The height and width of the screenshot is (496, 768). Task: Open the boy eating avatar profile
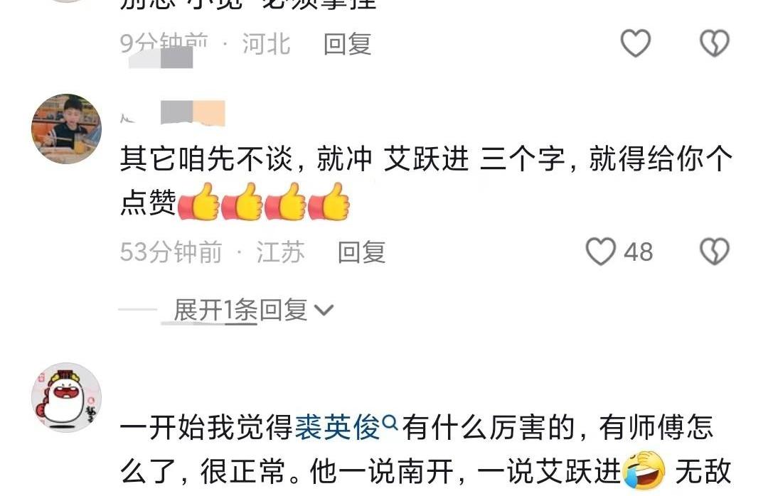tap(66, 129)
